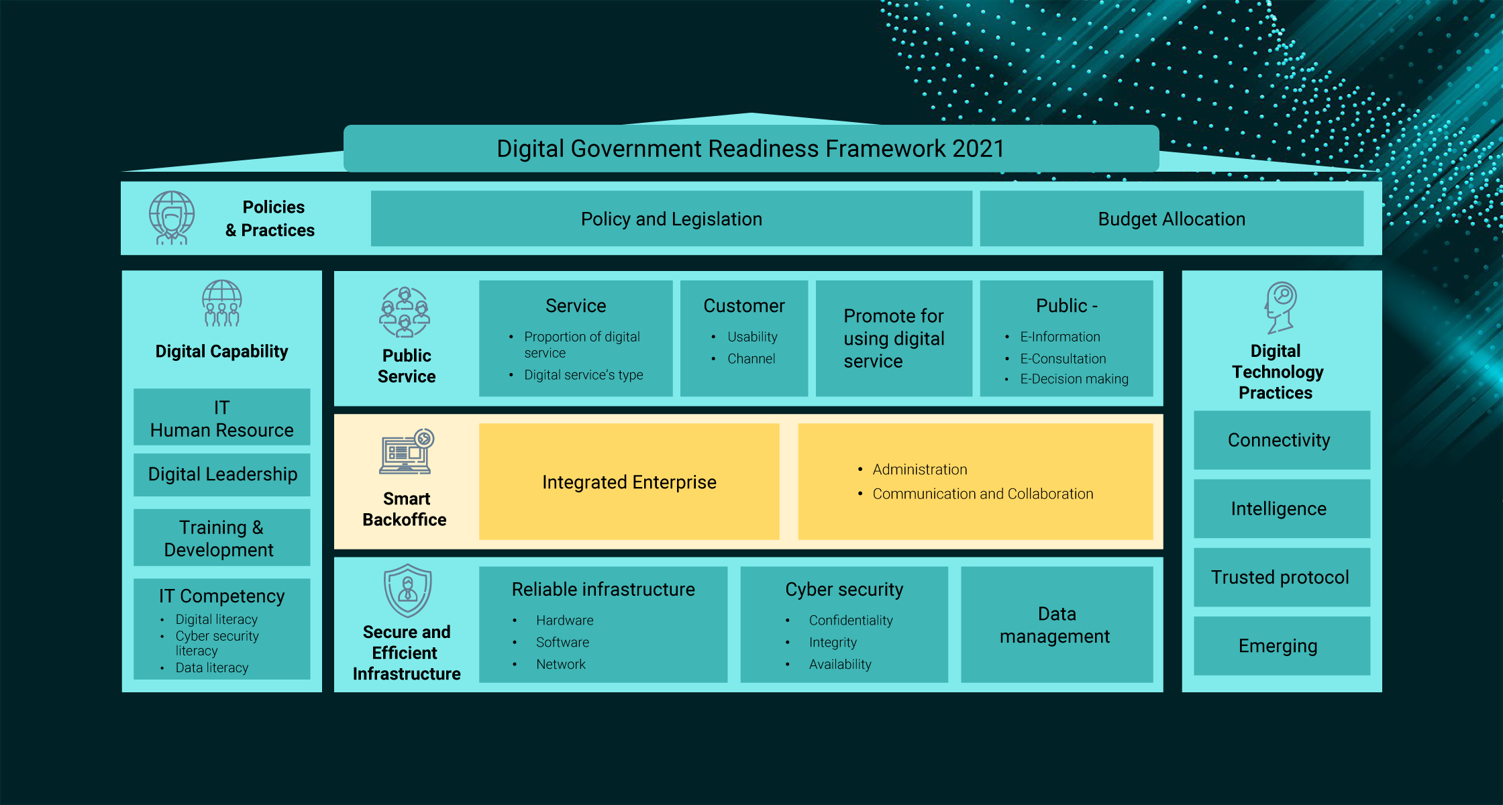Click the Digital Capability globe people icon
This screenshot has width=1503, height=805.
221,303
